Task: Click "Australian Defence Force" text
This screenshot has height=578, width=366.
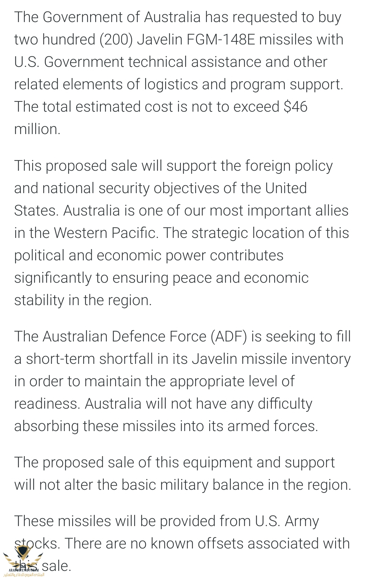Action: pos(125,337)
